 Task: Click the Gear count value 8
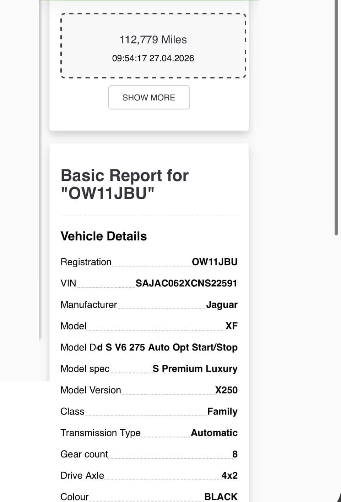pos(235,454)
